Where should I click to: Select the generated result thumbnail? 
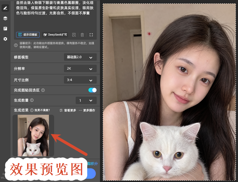33,136
